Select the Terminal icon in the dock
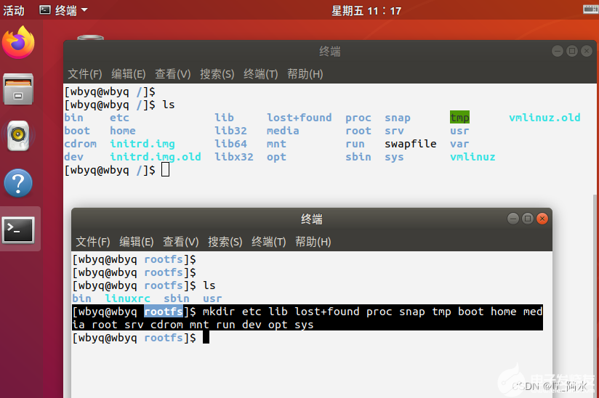Image resolution: width=599 pixels, height=398 pixels. click(x=18, y=230)
